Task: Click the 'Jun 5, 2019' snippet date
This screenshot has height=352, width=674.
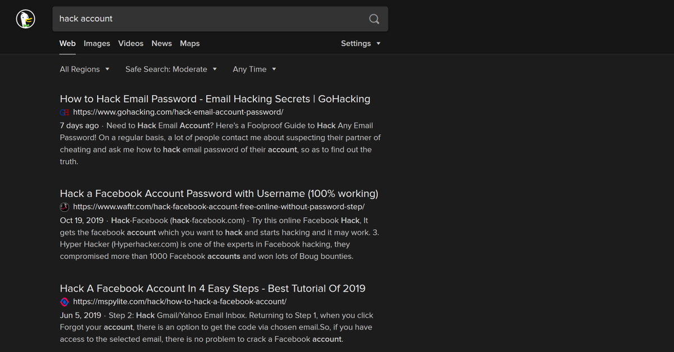Action: 80,316
